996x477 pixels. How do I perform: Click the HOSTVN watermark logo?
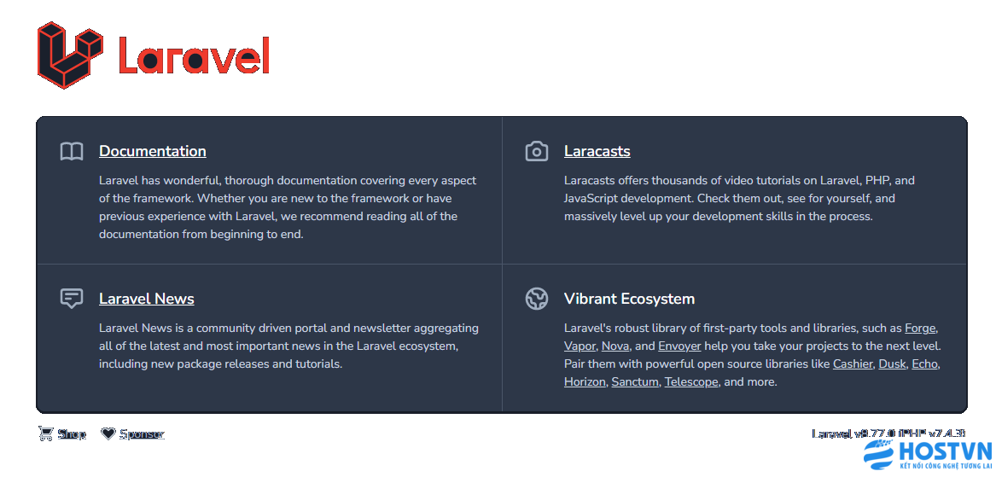point(928,455)
